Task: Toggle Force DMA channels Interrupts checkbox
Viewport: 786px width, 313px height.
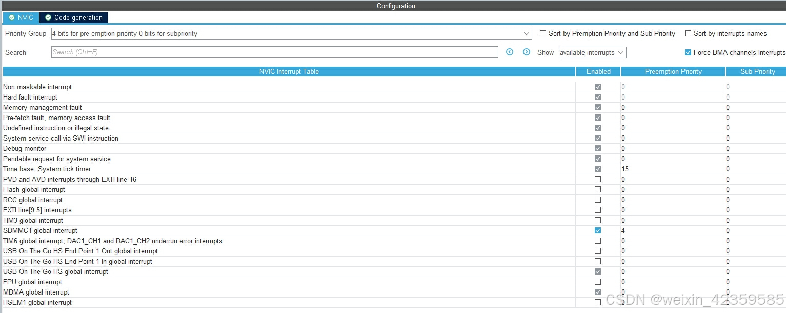Action: pyautogui.click(x=688, y=52)
